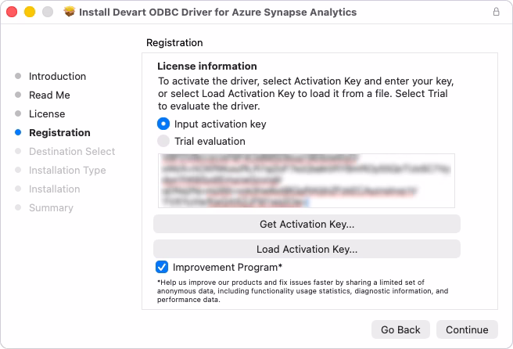Screen dimensions: 513x349
Task: Continue to the next installer step
Action: (x=467, y=329)
